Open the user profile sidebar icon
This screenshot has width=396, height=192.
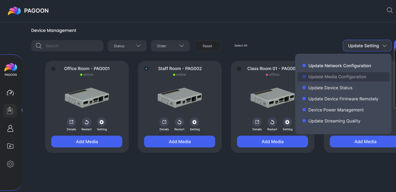tap(10, 129)
